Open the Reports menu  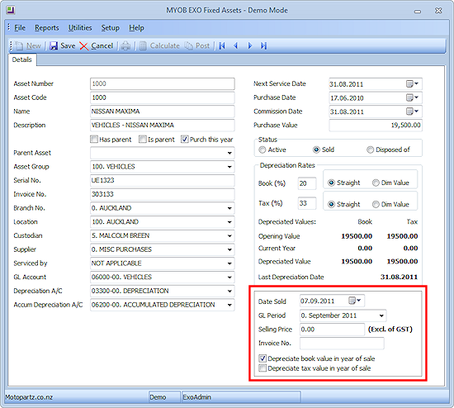(x=46, y=28)
